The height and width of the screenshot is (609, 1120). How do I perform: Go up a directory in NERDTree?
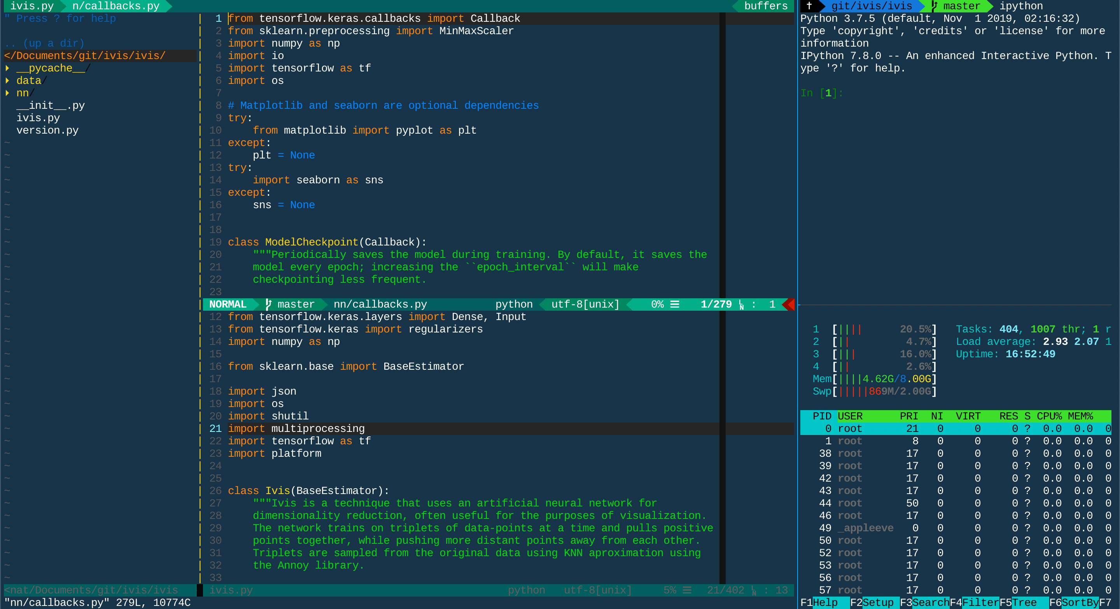click(44, 43)
